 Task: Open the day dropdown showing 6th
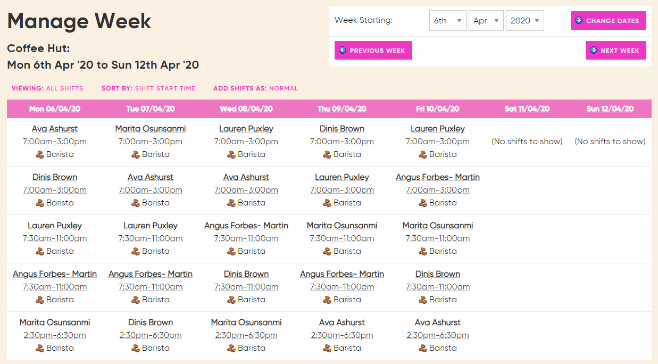[x=447, y=20]
